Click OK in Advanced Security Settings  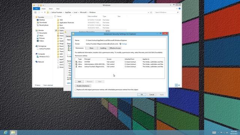coord(142,94)
